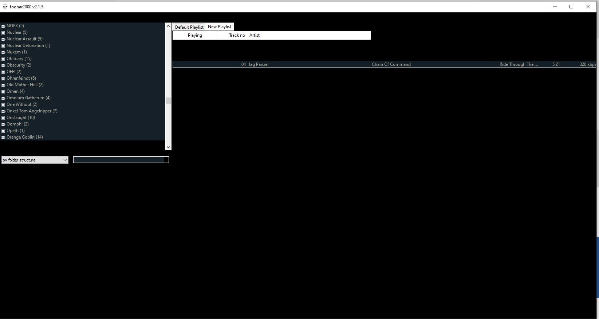Select Old Mother Hell (2) entry
The width and height of the screenshot is (599, 319).
pyautogui.click(x=25, y=85)
